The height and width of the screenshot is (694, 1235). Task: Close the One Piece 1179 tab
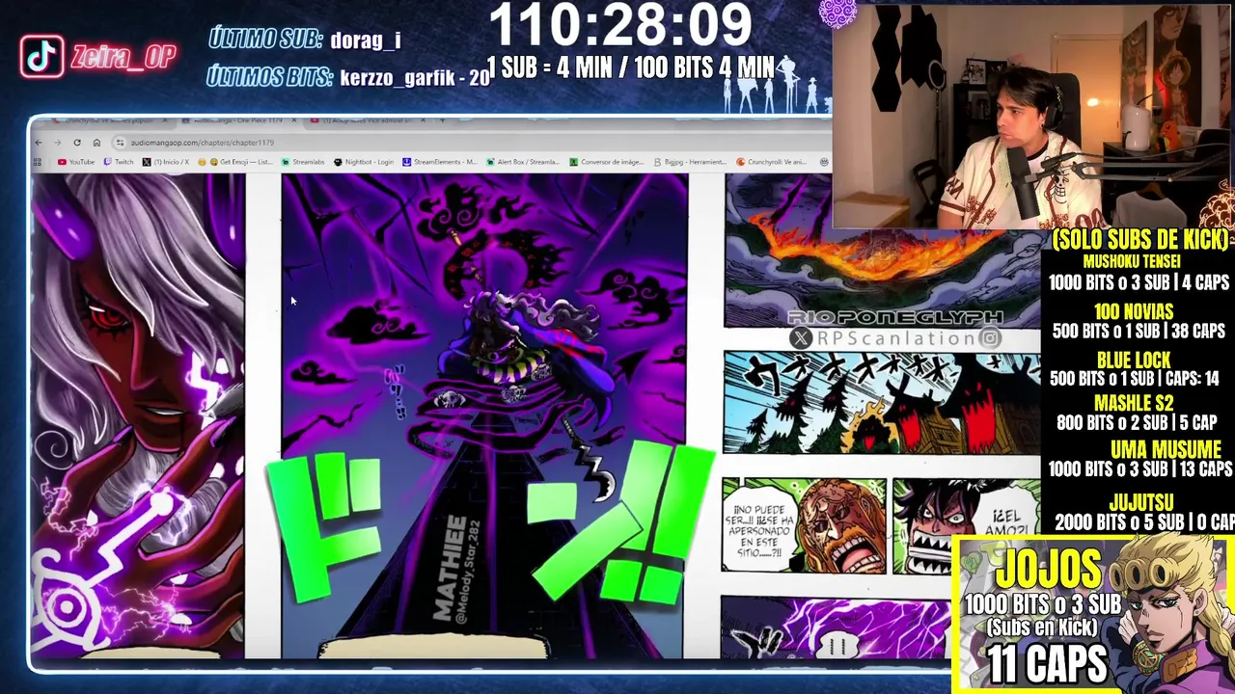(292, 120)
